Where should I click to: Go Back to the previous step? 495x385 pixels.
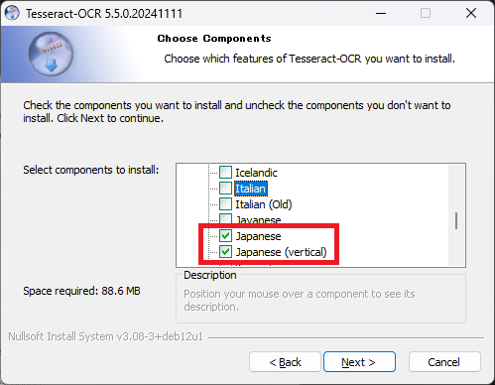(x=285, y=362)
